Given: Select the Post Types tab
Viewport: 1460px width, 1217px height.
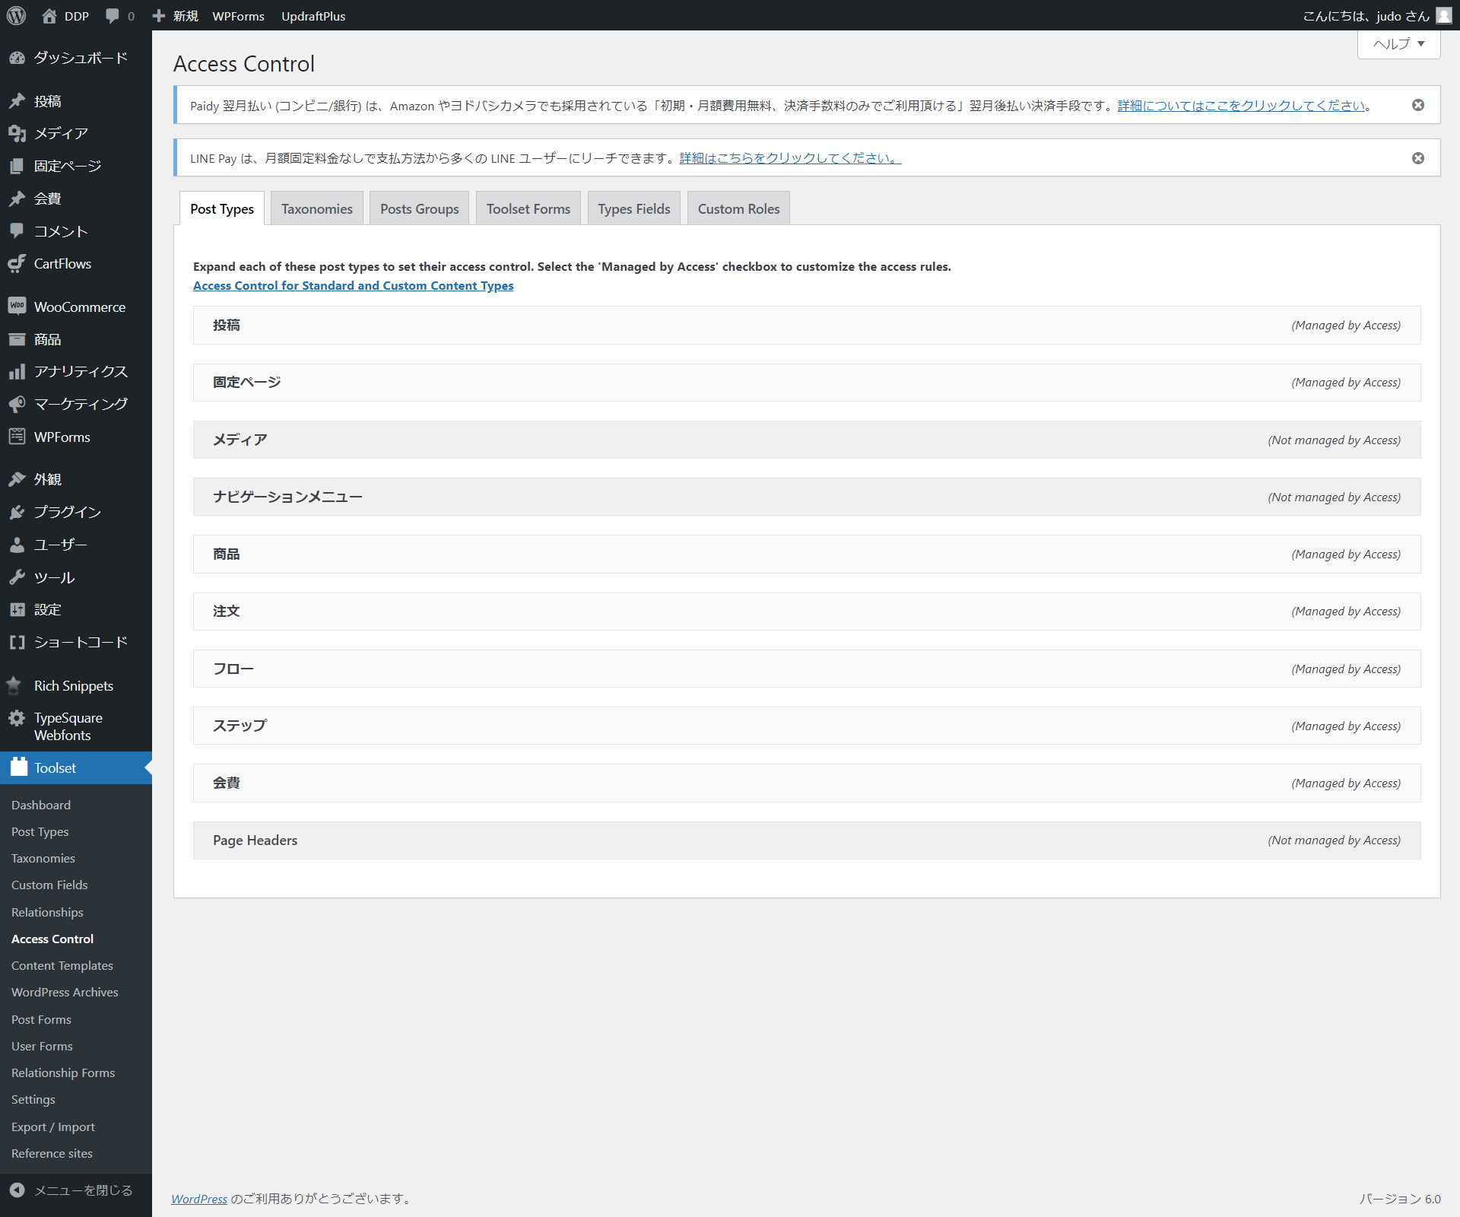Looking at the screenshot, I should tap(222, 208).
